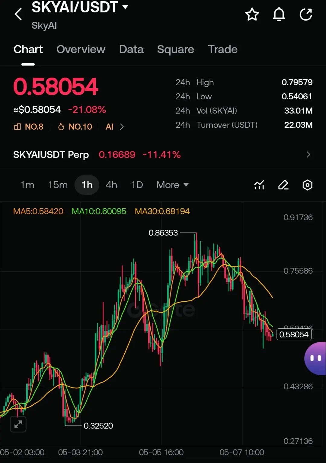Switch to the Chart tab
The height and width of the screenshot is (463, 326).
pyautogui.click(x=28, y=49)
